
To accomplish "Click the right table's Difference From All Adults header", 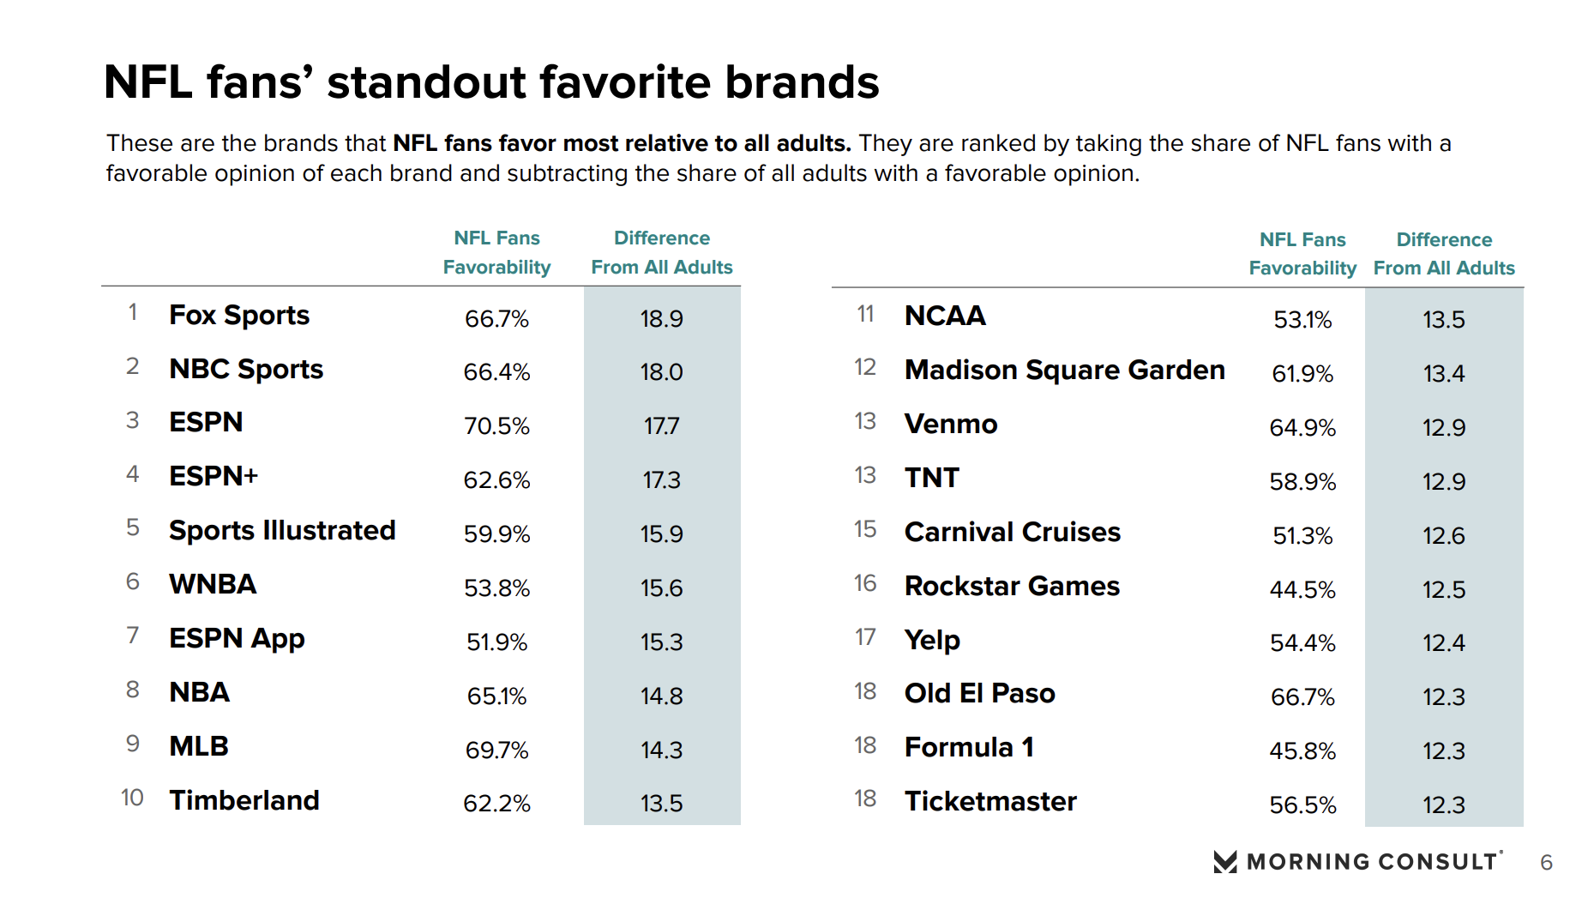I will (x=1444, y=254).
